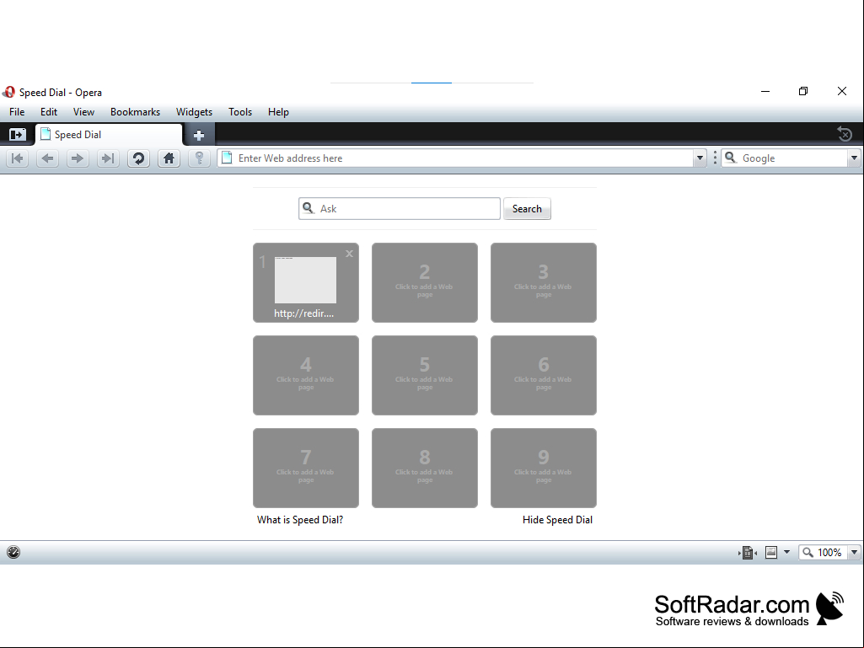
Task: Open the File menu
Action: pos(17,112)
